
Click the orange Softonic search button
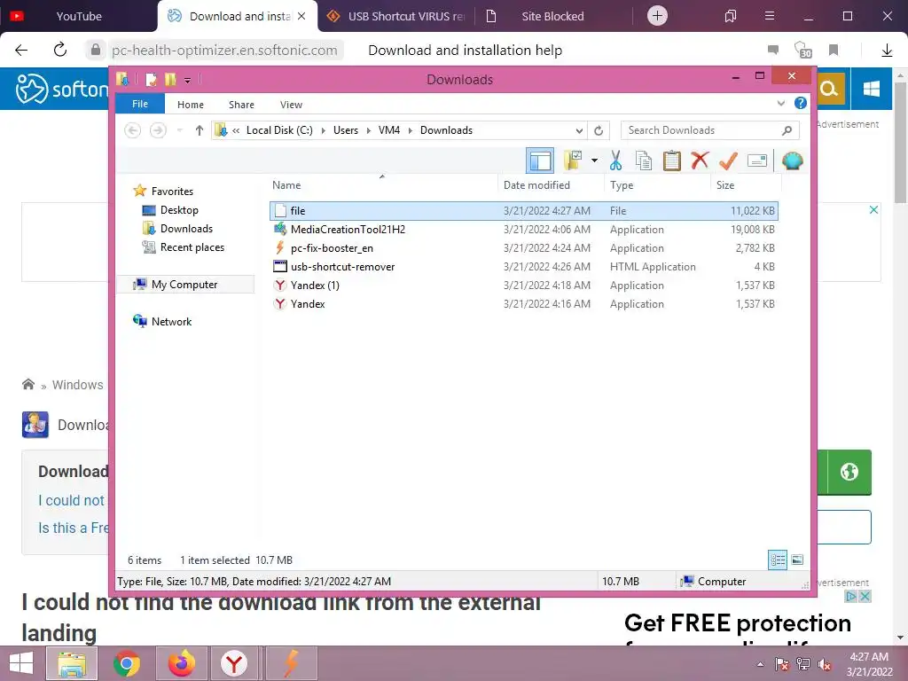(x=830, y=89)
